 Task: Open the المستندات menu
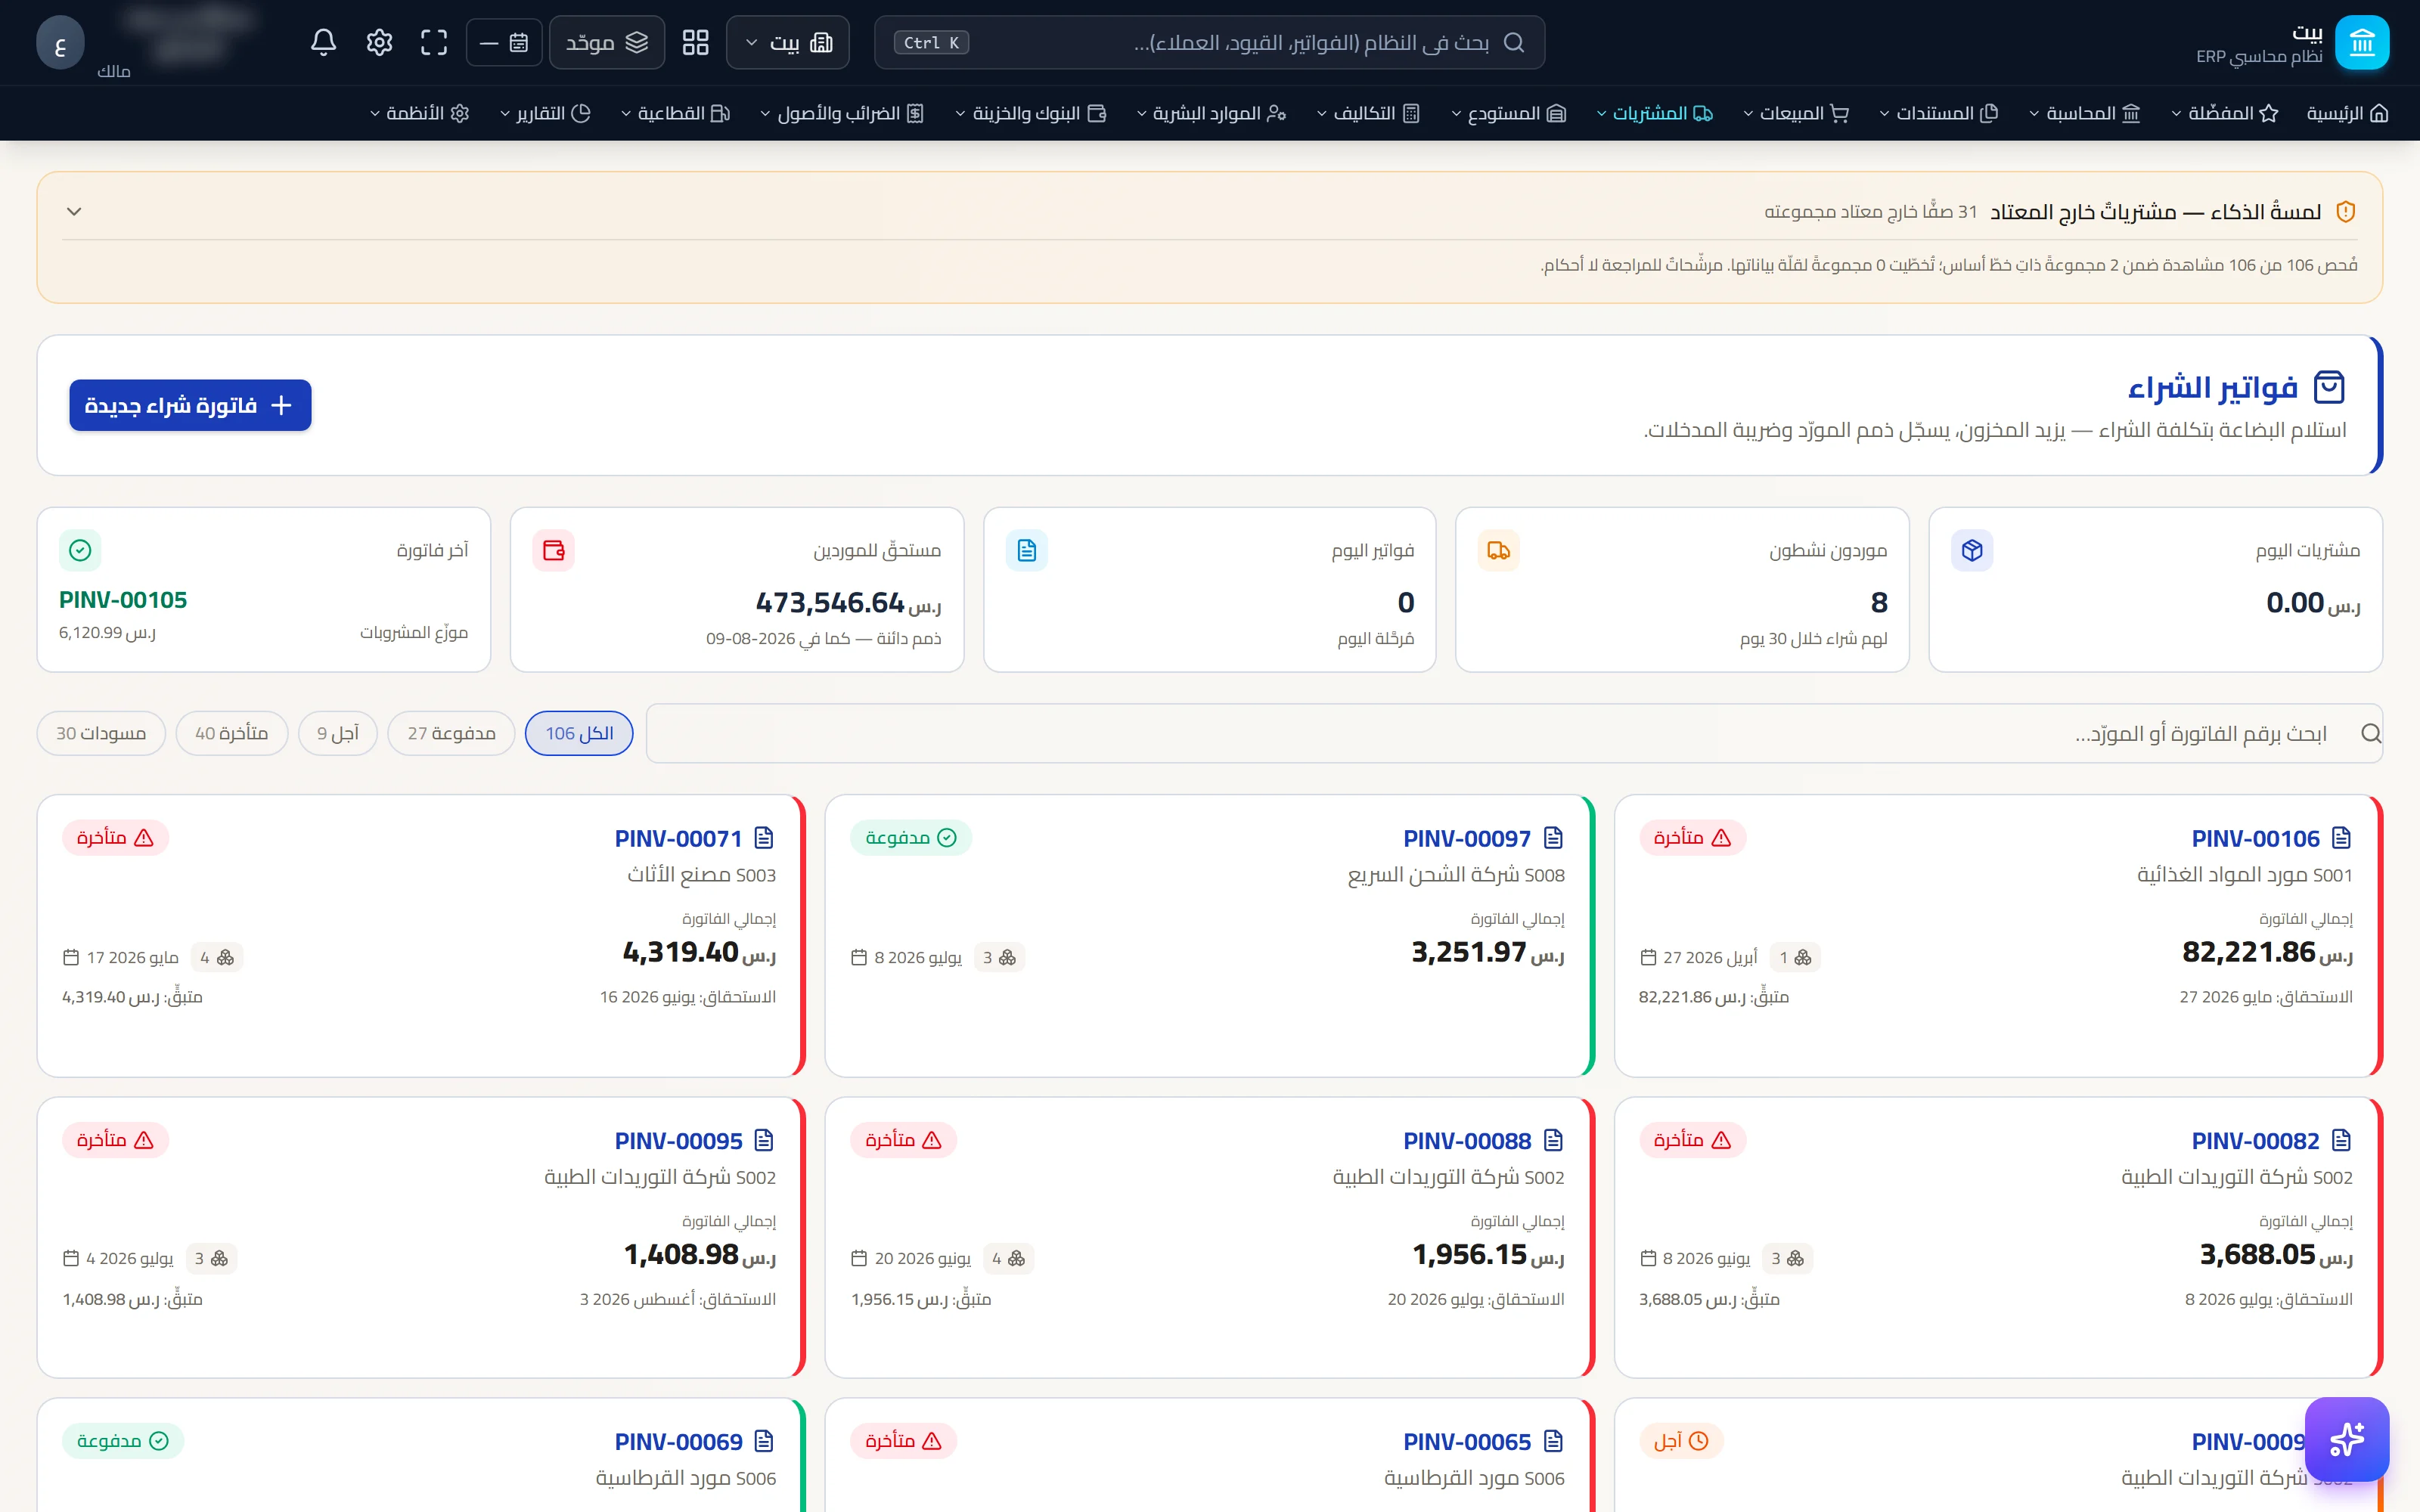(x=1939, y=113)
